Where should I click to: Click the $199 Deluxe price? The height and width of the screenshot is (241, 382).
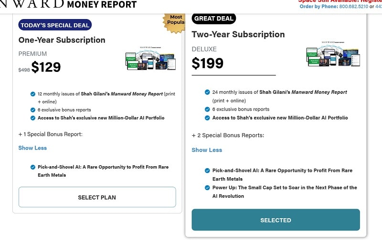(x=208, y=63)
